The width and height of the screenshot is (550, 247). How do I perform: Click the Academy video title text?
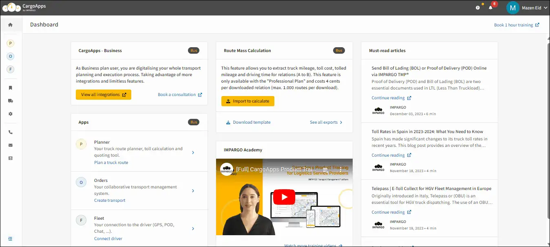[x=275, y=169]
